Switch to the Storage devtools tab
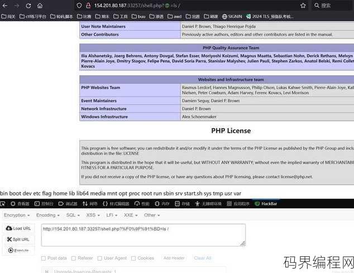Viewport: 354px width, 273px height. click(x=183, y=204)
